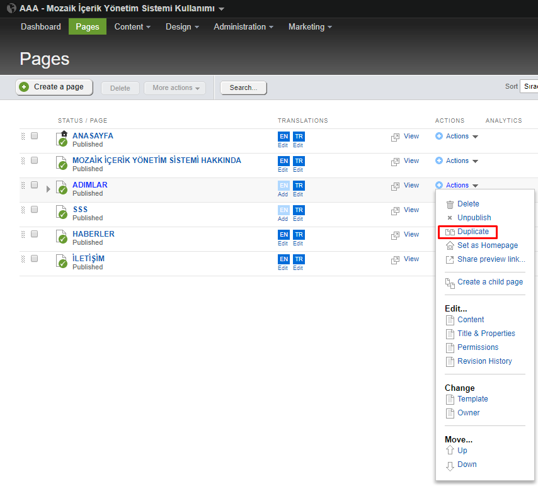Viewport: 538px width, 489px height.
Task: Open the Sort combo box
Action: pyautogui.click(x=529, y=87)
